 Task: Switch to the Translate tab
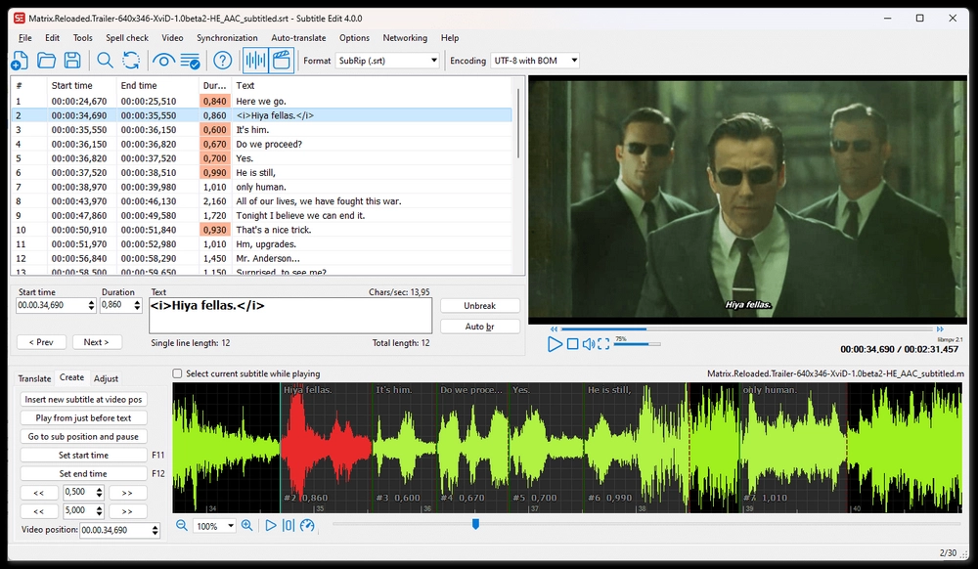[x=34, y=378]
